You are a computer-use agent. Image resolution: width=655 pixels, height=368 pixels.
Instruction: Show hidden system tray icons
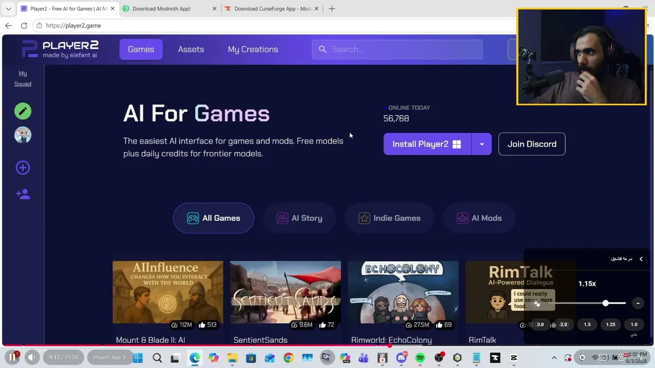554,358
